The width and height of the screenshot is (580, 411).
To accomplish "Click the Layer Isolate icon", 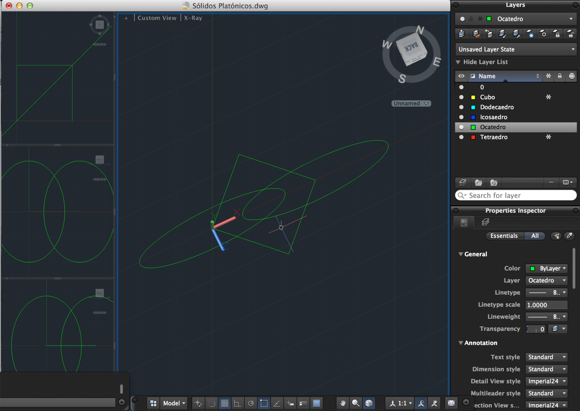I will click(502, 34).
